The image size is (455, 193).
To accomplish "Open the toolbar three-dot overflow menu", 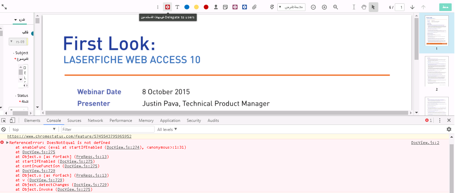I will pyautogui.click(x=158, y=7).
